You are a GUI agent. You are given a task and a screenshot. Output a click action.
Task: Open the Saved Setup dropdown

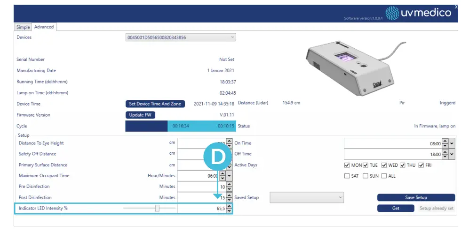pos(307,197)
